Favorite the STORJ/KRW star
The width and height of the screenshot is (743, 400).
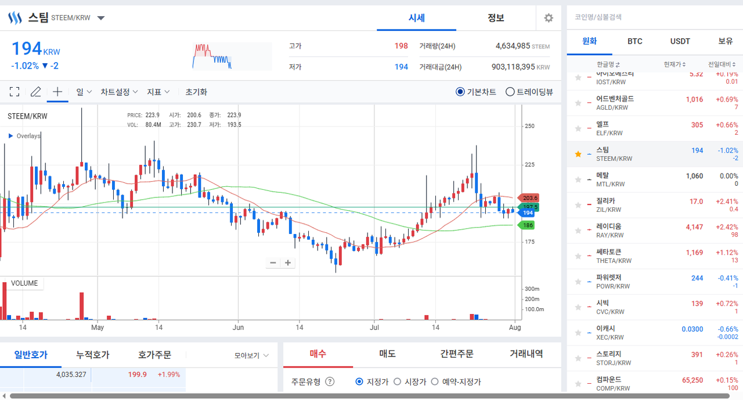tap(578, 358)
